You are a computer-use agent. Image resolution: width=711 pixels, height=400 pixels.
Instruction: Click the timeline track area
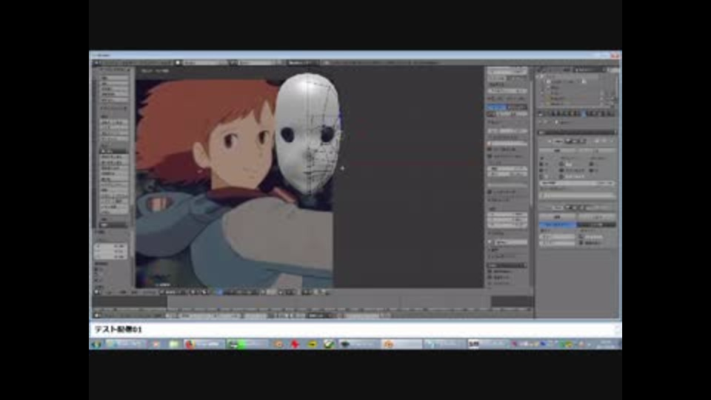coord(313,302)
